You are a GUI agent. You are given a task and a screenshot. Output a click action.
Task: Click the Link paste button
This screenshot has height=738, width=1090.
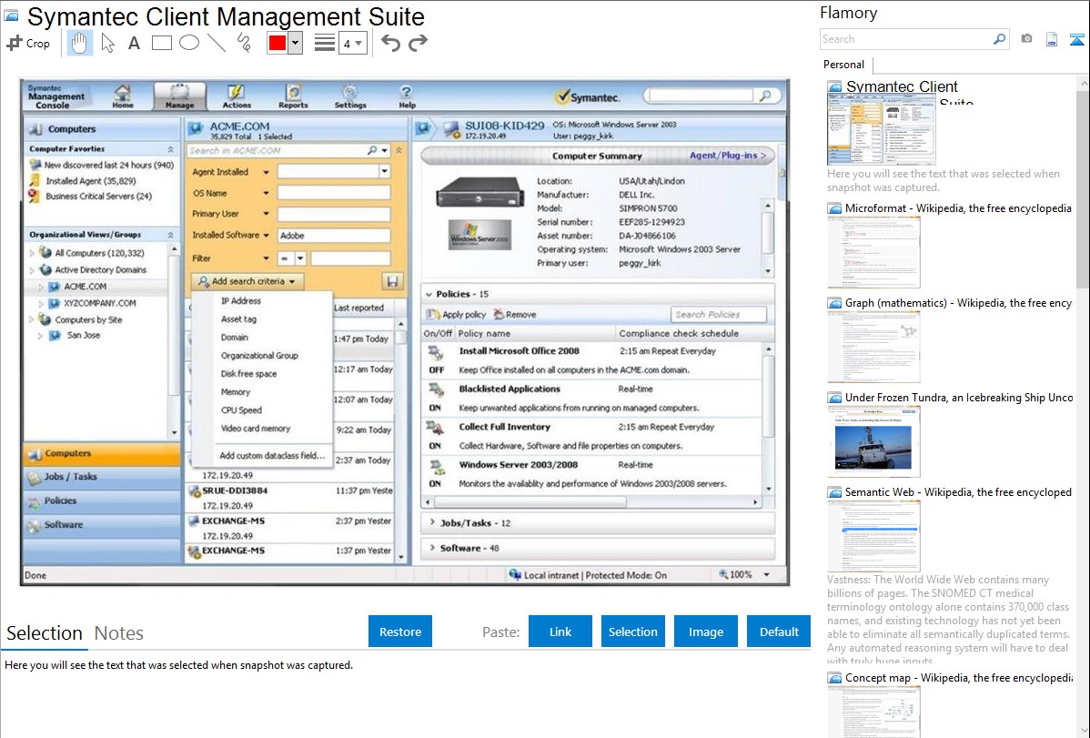560,632
